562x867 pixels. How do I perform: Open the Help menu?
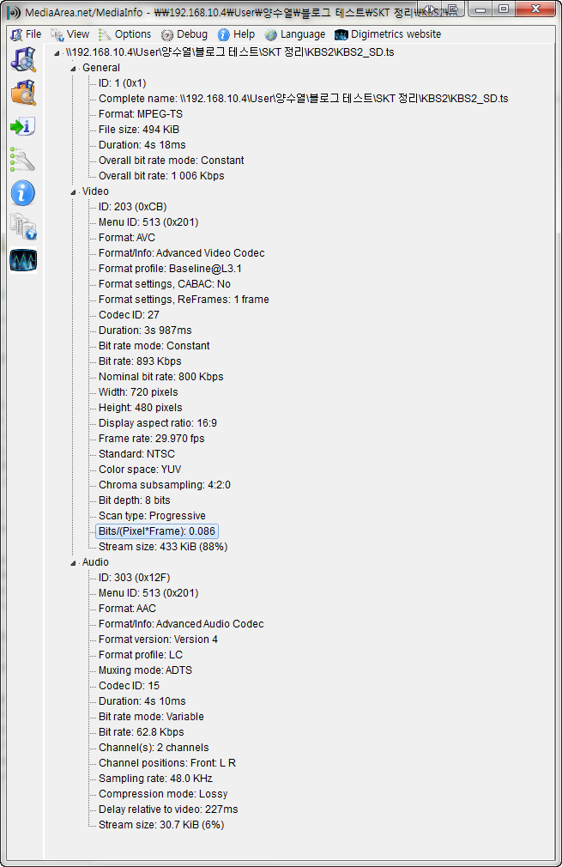coord(237,34)
